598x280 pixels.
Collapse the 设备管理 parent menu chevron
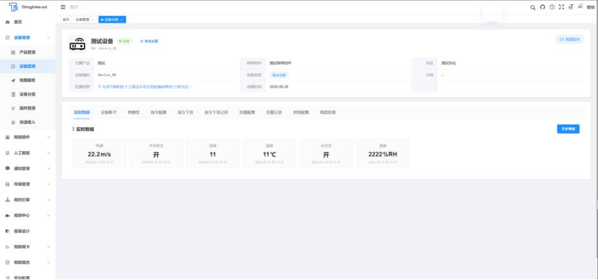48,38
